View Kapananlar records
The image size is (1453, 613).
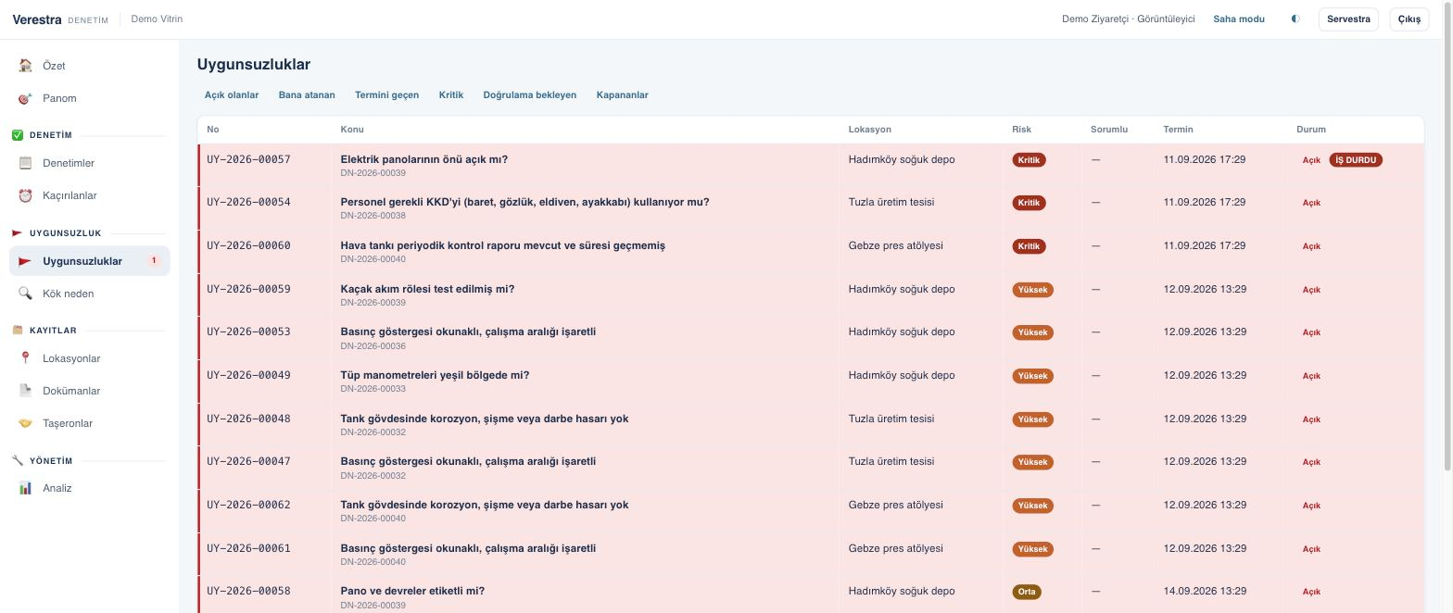click(623, 94)
